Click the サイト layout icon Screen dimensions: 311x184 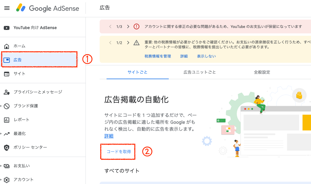(x=7, y=74)
